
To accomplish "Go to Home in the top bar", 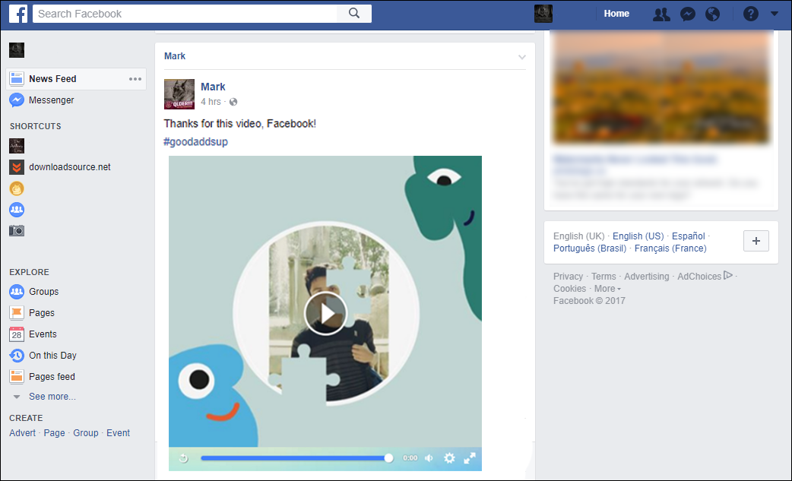I will click(616, 14).
